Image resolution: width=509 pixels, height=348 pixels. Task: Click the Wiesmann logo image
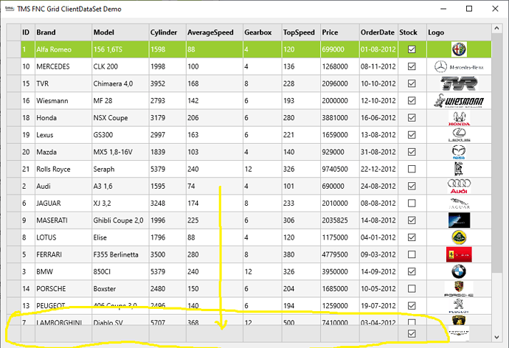coord(459,101)
